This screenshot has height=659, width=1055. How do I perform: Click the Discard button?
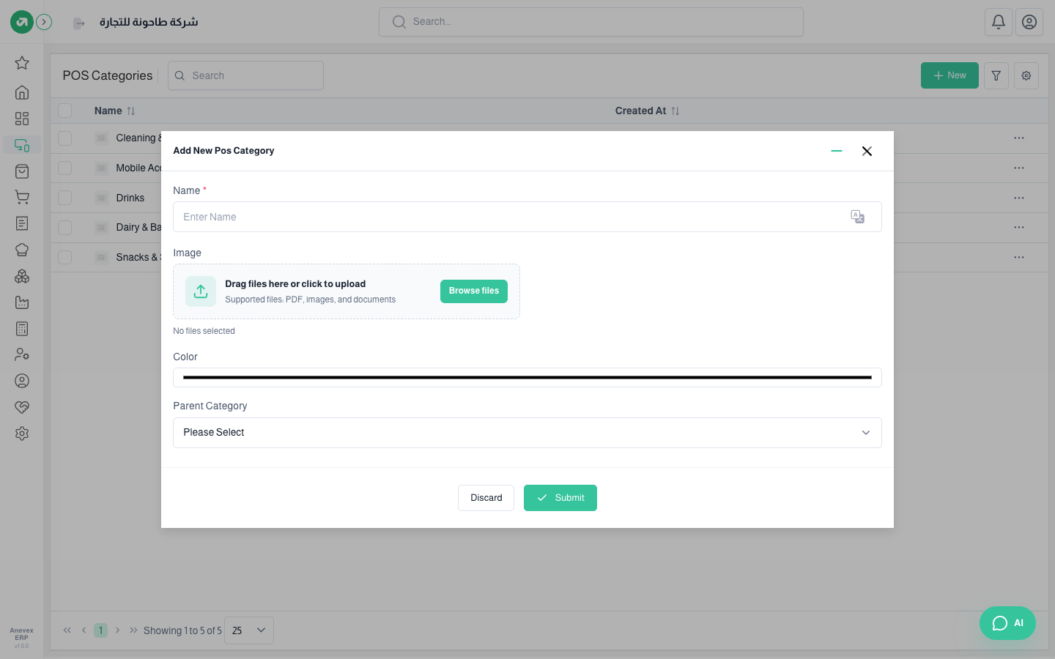click(x=486, y=498)
